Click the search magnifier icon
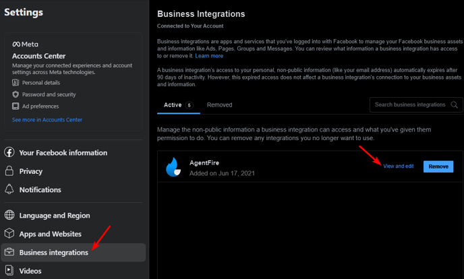The image size is (464, 279). click(x=455, y=104)
